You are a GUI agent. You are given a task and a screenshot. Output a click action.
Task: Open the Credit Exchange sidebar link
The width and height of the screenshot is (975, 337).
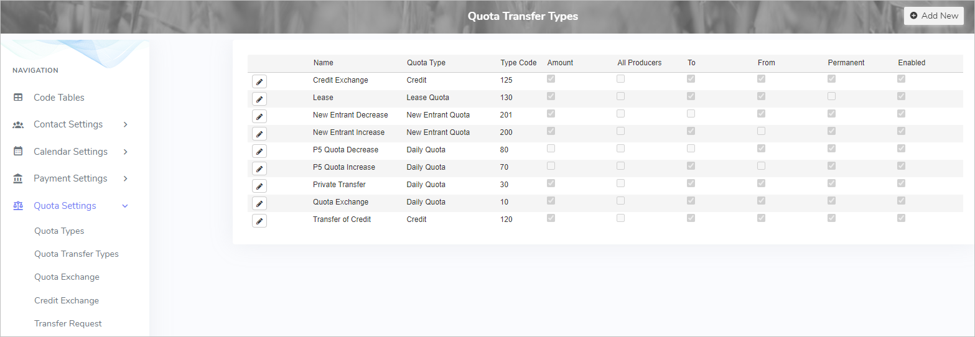tap(67, 300)
